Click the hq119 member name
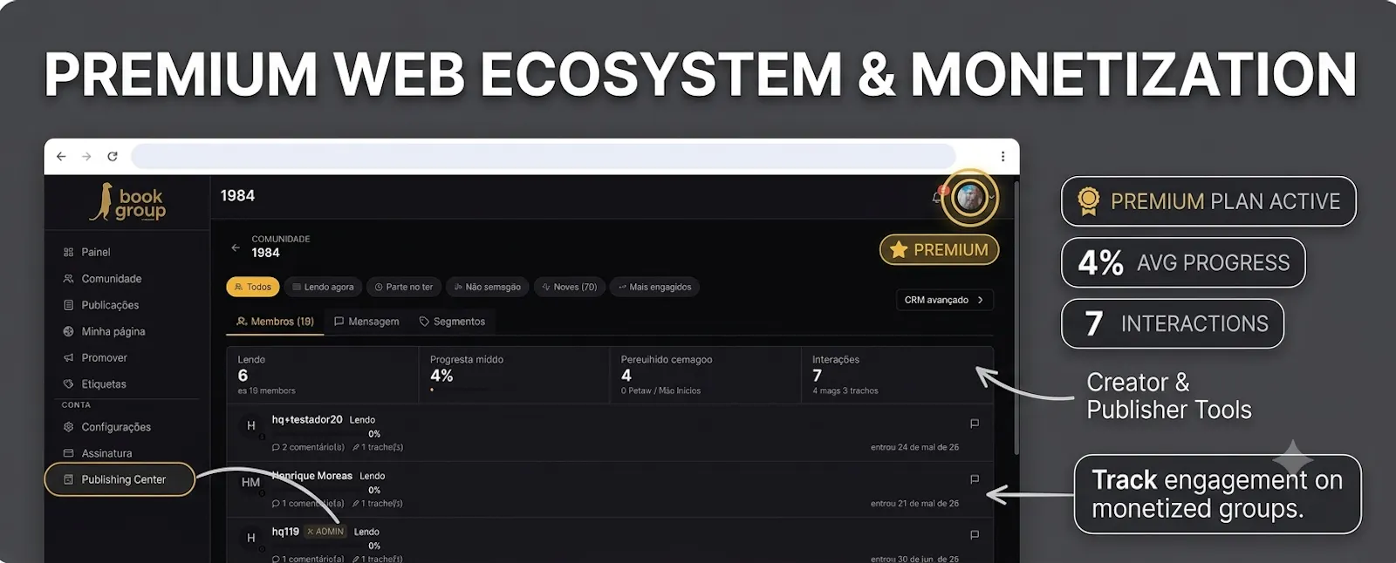The width and height of the screenshot is (1396, 563). [285, 532]
